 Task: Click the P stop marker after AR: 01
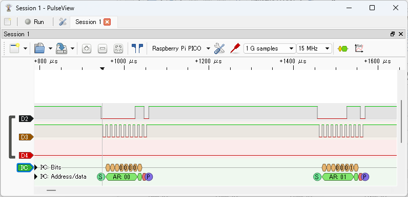click(365, 177)
